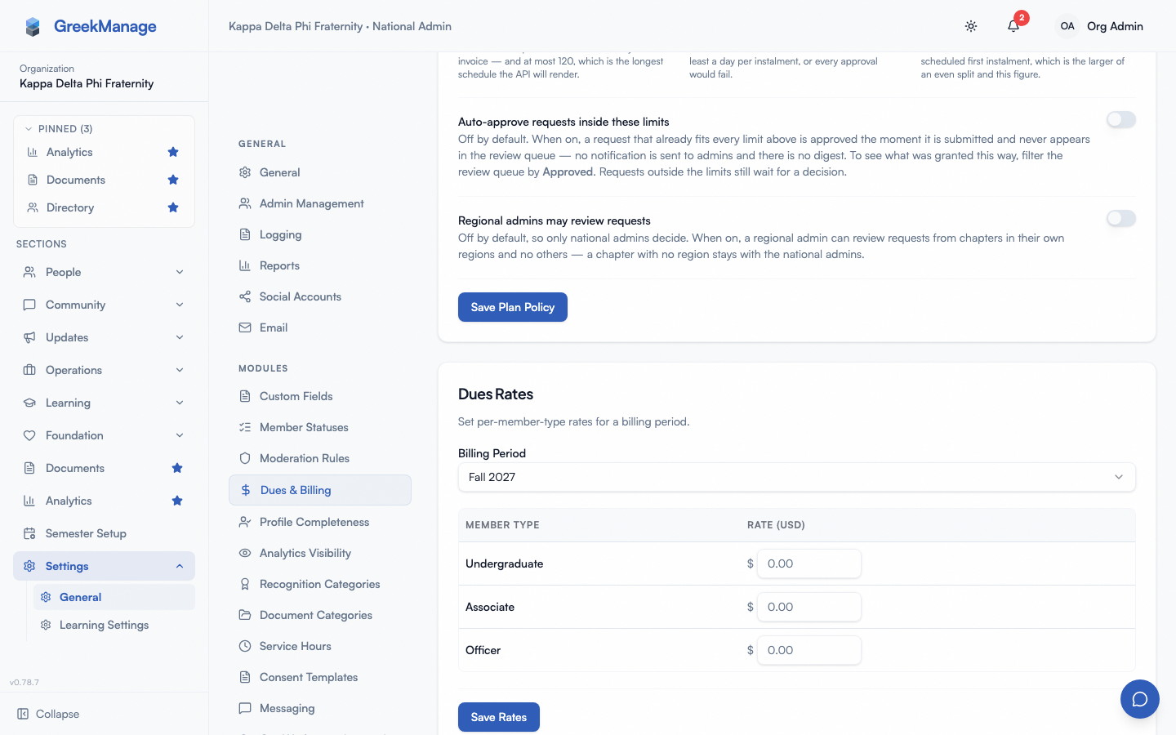Viewport: 1176px width, 735px height.
Task: Click the Associate rate field
Action: click(x=809, y=607)
